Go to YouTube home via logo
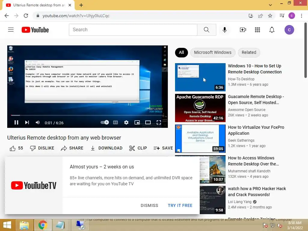Image resolution: width=308 pixels, height=231 pixels. (35, 30)
